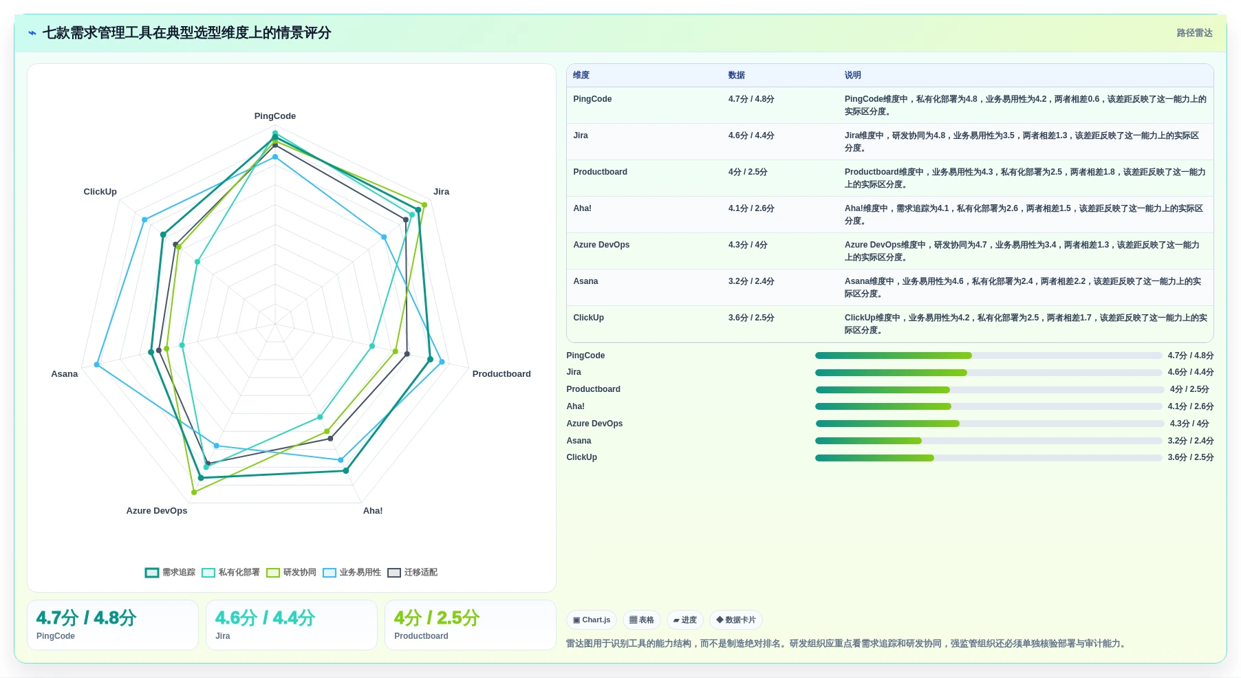The image size is (1241, 678).
Task: Click the Jira progress bar
Action: point(989,373)
